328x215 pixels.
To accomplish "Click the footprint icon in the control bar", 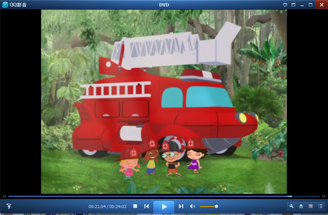I will (9, 206).
